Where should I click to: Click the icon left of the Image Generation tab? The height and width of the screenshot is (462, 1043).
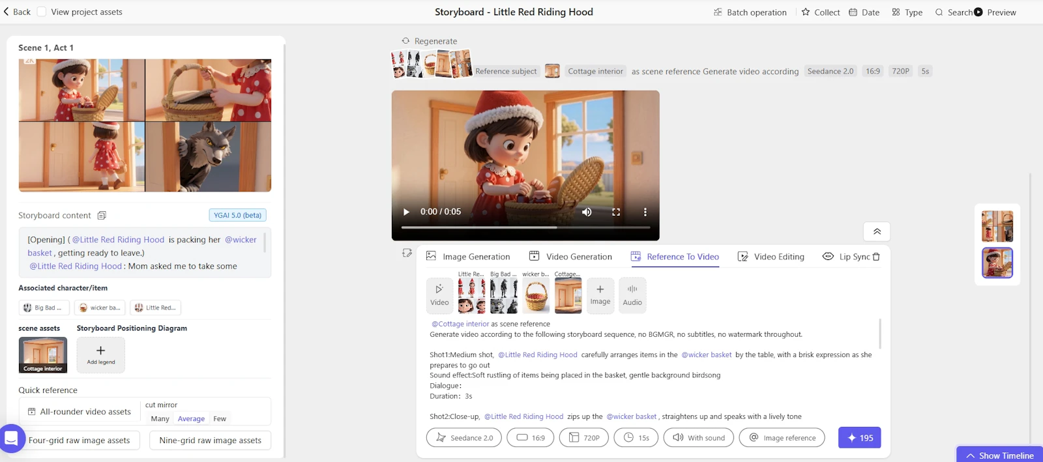tap(407, 253)
